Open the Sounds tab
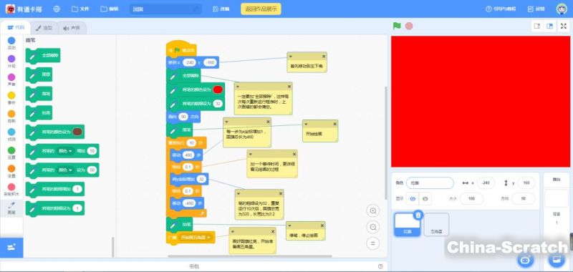Image resolution: width=573 pixels, height=272 pixels. pos(72,28)
